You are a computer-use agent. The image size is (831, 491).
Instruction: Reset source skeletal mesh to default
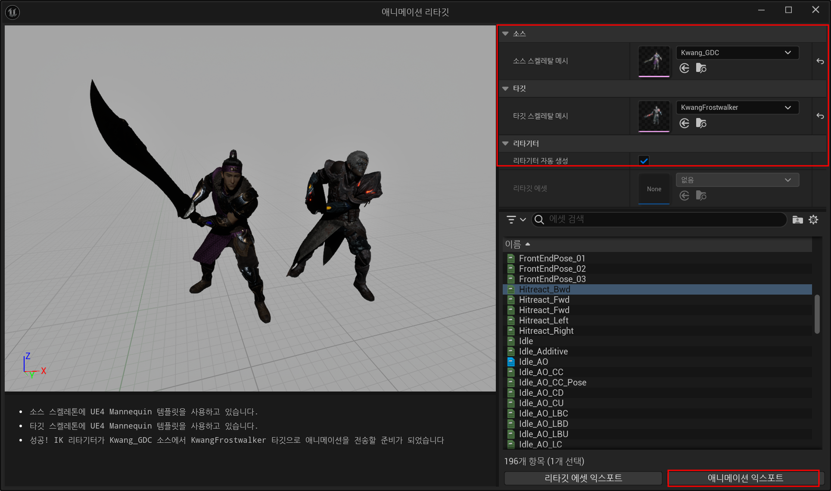click(x=820, y=61)
